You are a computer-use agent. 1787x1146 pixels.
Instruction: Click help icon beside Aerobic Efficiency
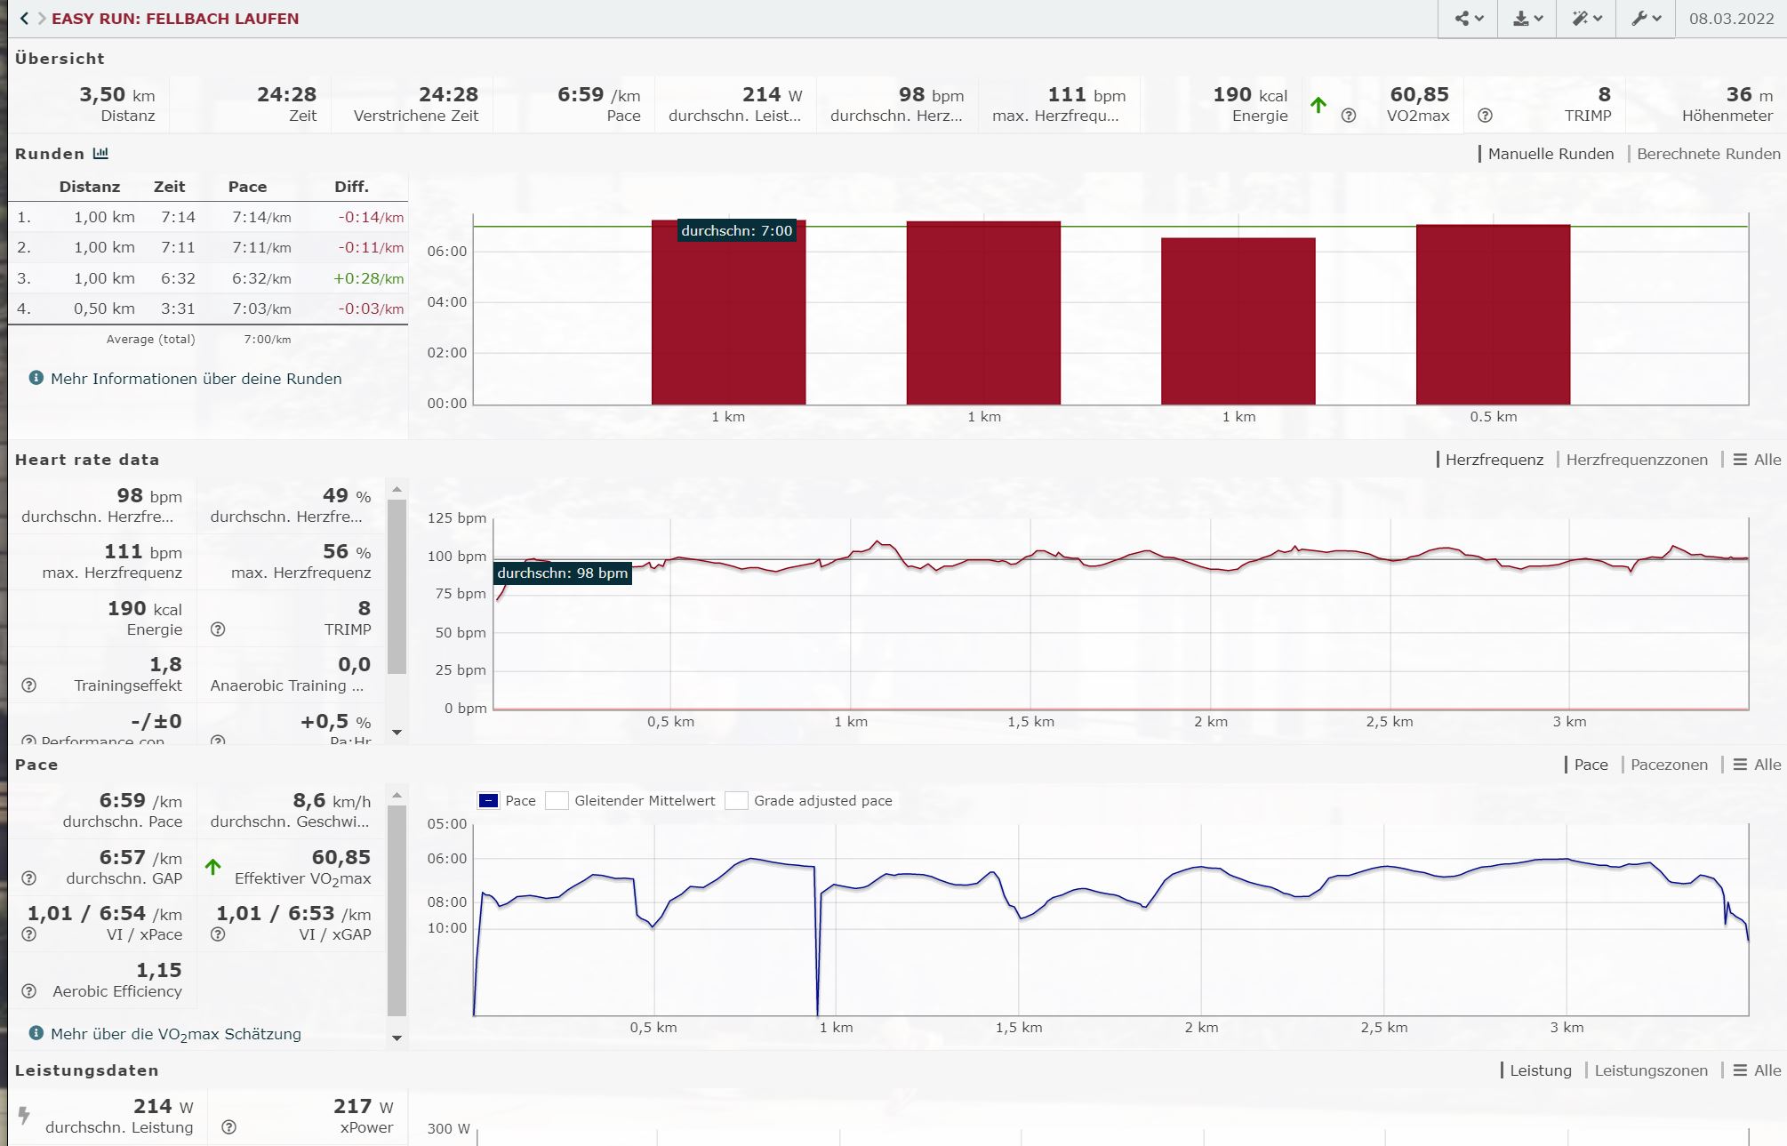(28, 991)
